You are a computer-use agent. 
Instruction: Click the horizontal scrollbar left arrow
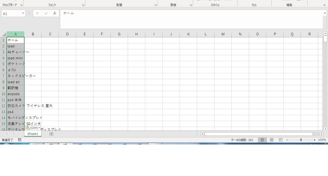(x=202, y=134)
